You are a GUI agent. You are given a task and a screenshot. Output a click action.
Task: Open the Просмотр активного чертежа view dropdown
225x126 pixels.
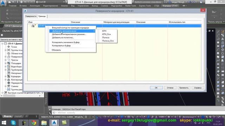click(x=11, y=40)
